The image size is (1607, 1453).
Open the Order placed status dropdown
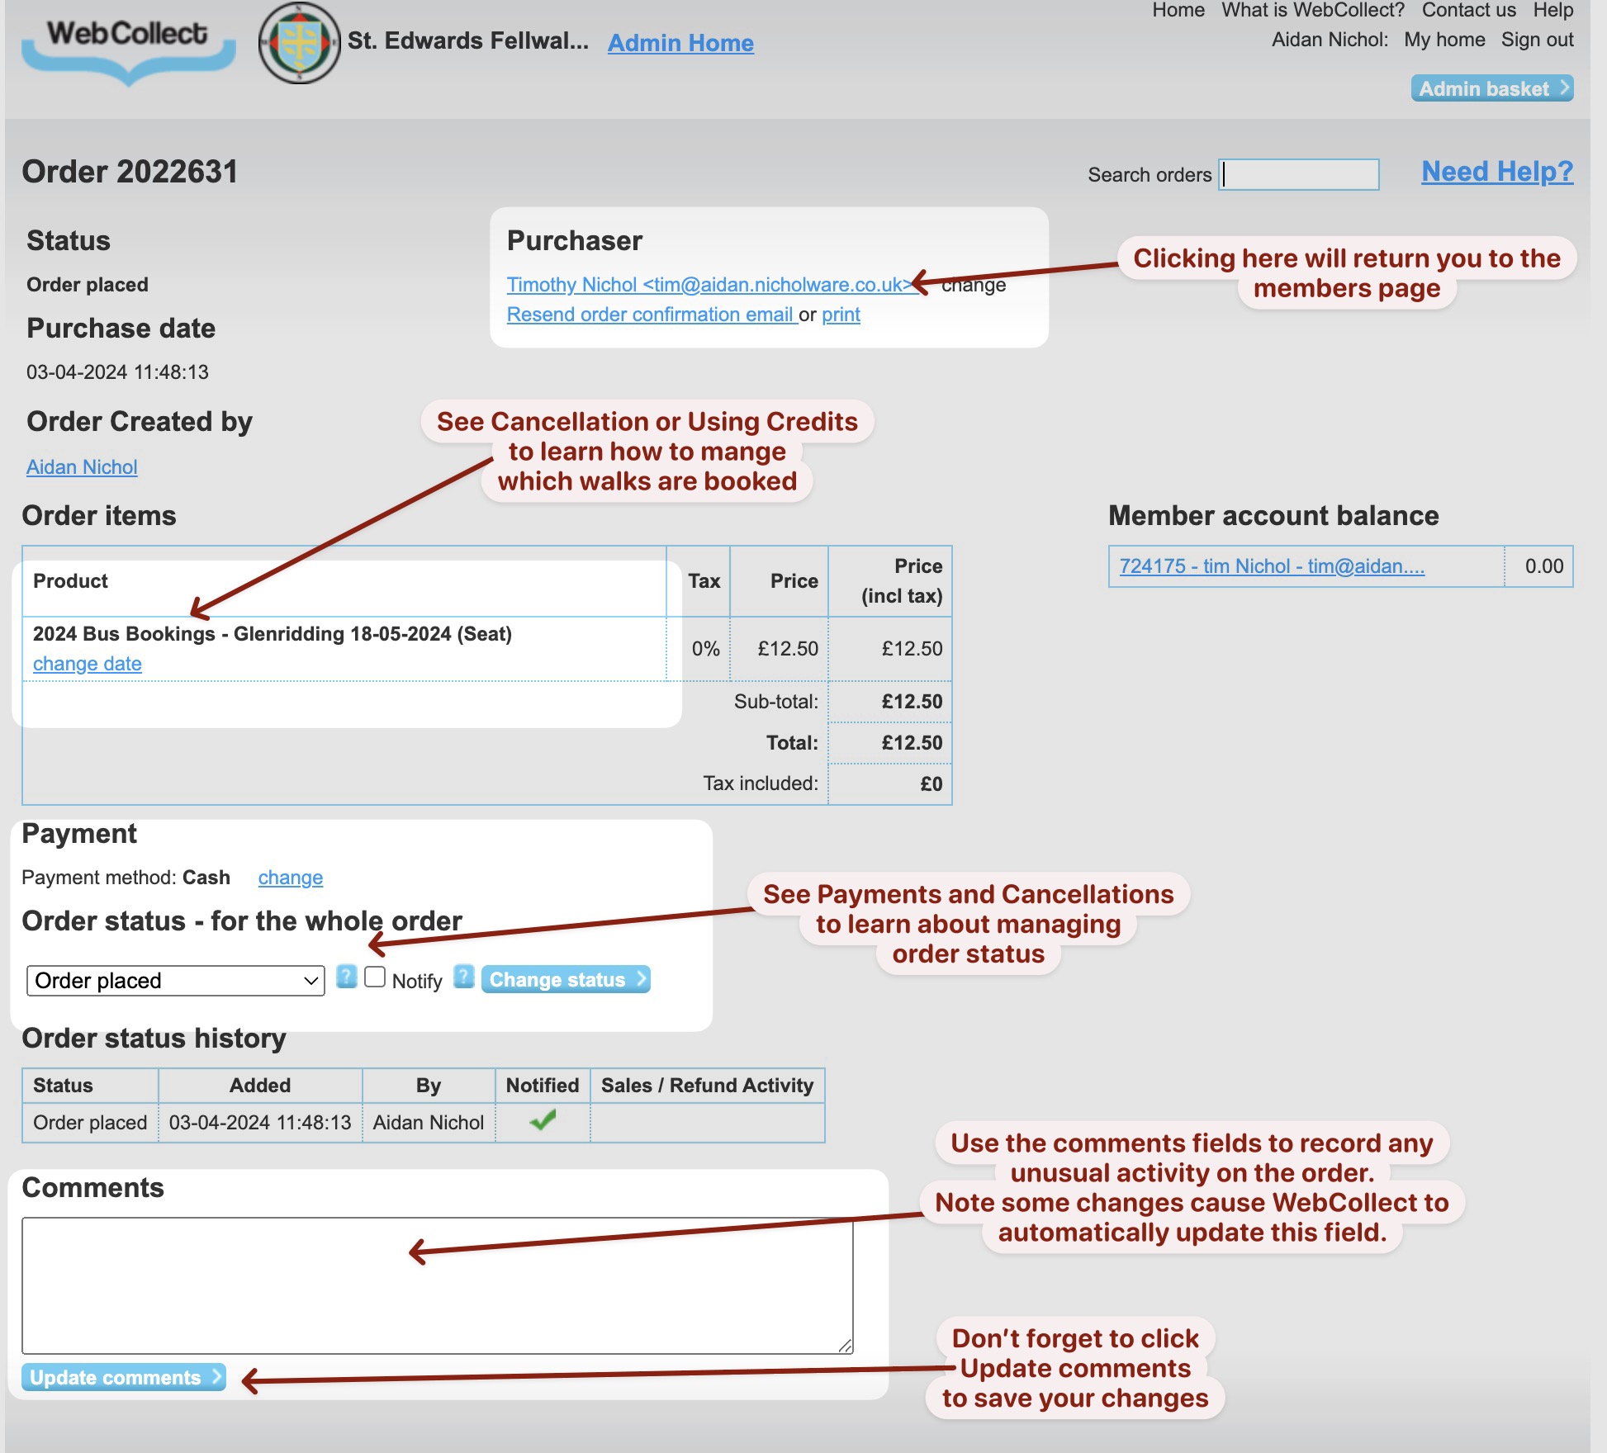pos(174,980)
